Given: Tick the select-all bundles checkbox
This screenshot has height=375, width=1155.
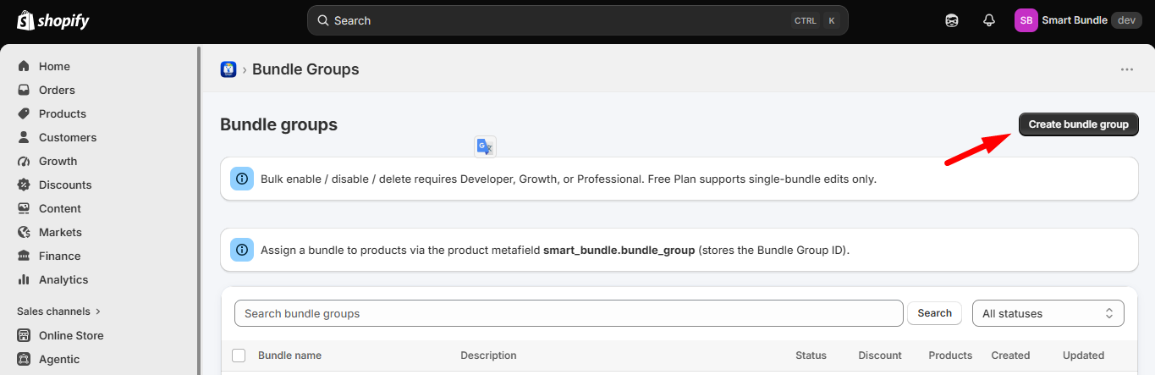Looking at the screenshot, I should [239, 356].
